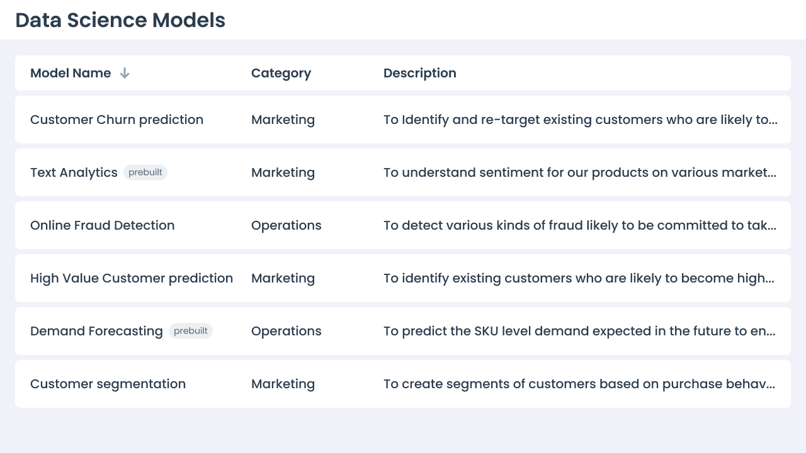Open the Online Fraud Detection model
Viewport: 806px width, 453px height.
(103, 225)
